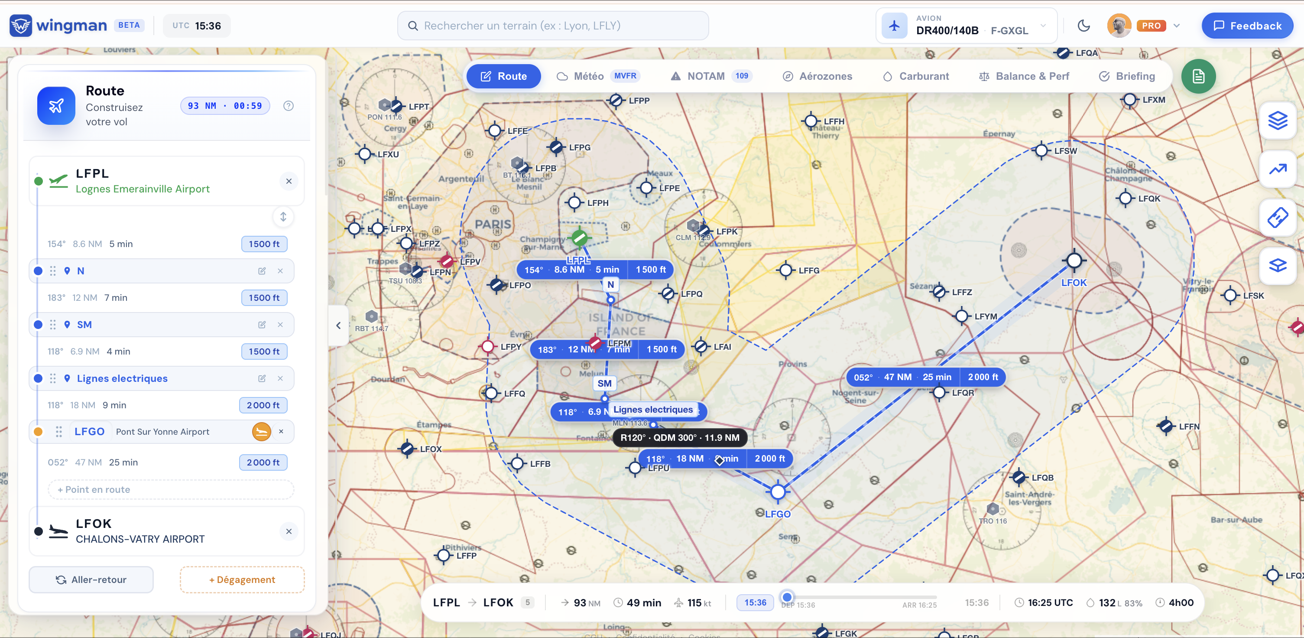Set altitude 2000 ft for 47 NM leg
Screen dimensions: 1304x638
(263, 462)
